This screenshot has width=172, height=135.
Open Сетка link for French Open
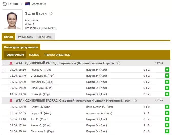coord(159,100)
